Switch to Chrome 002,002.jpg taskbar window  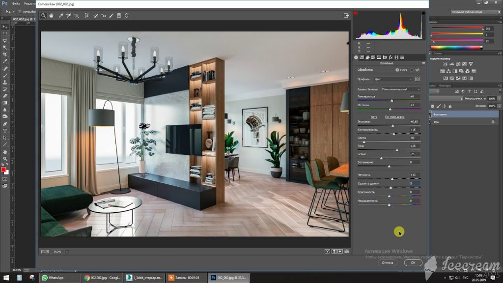102,278
